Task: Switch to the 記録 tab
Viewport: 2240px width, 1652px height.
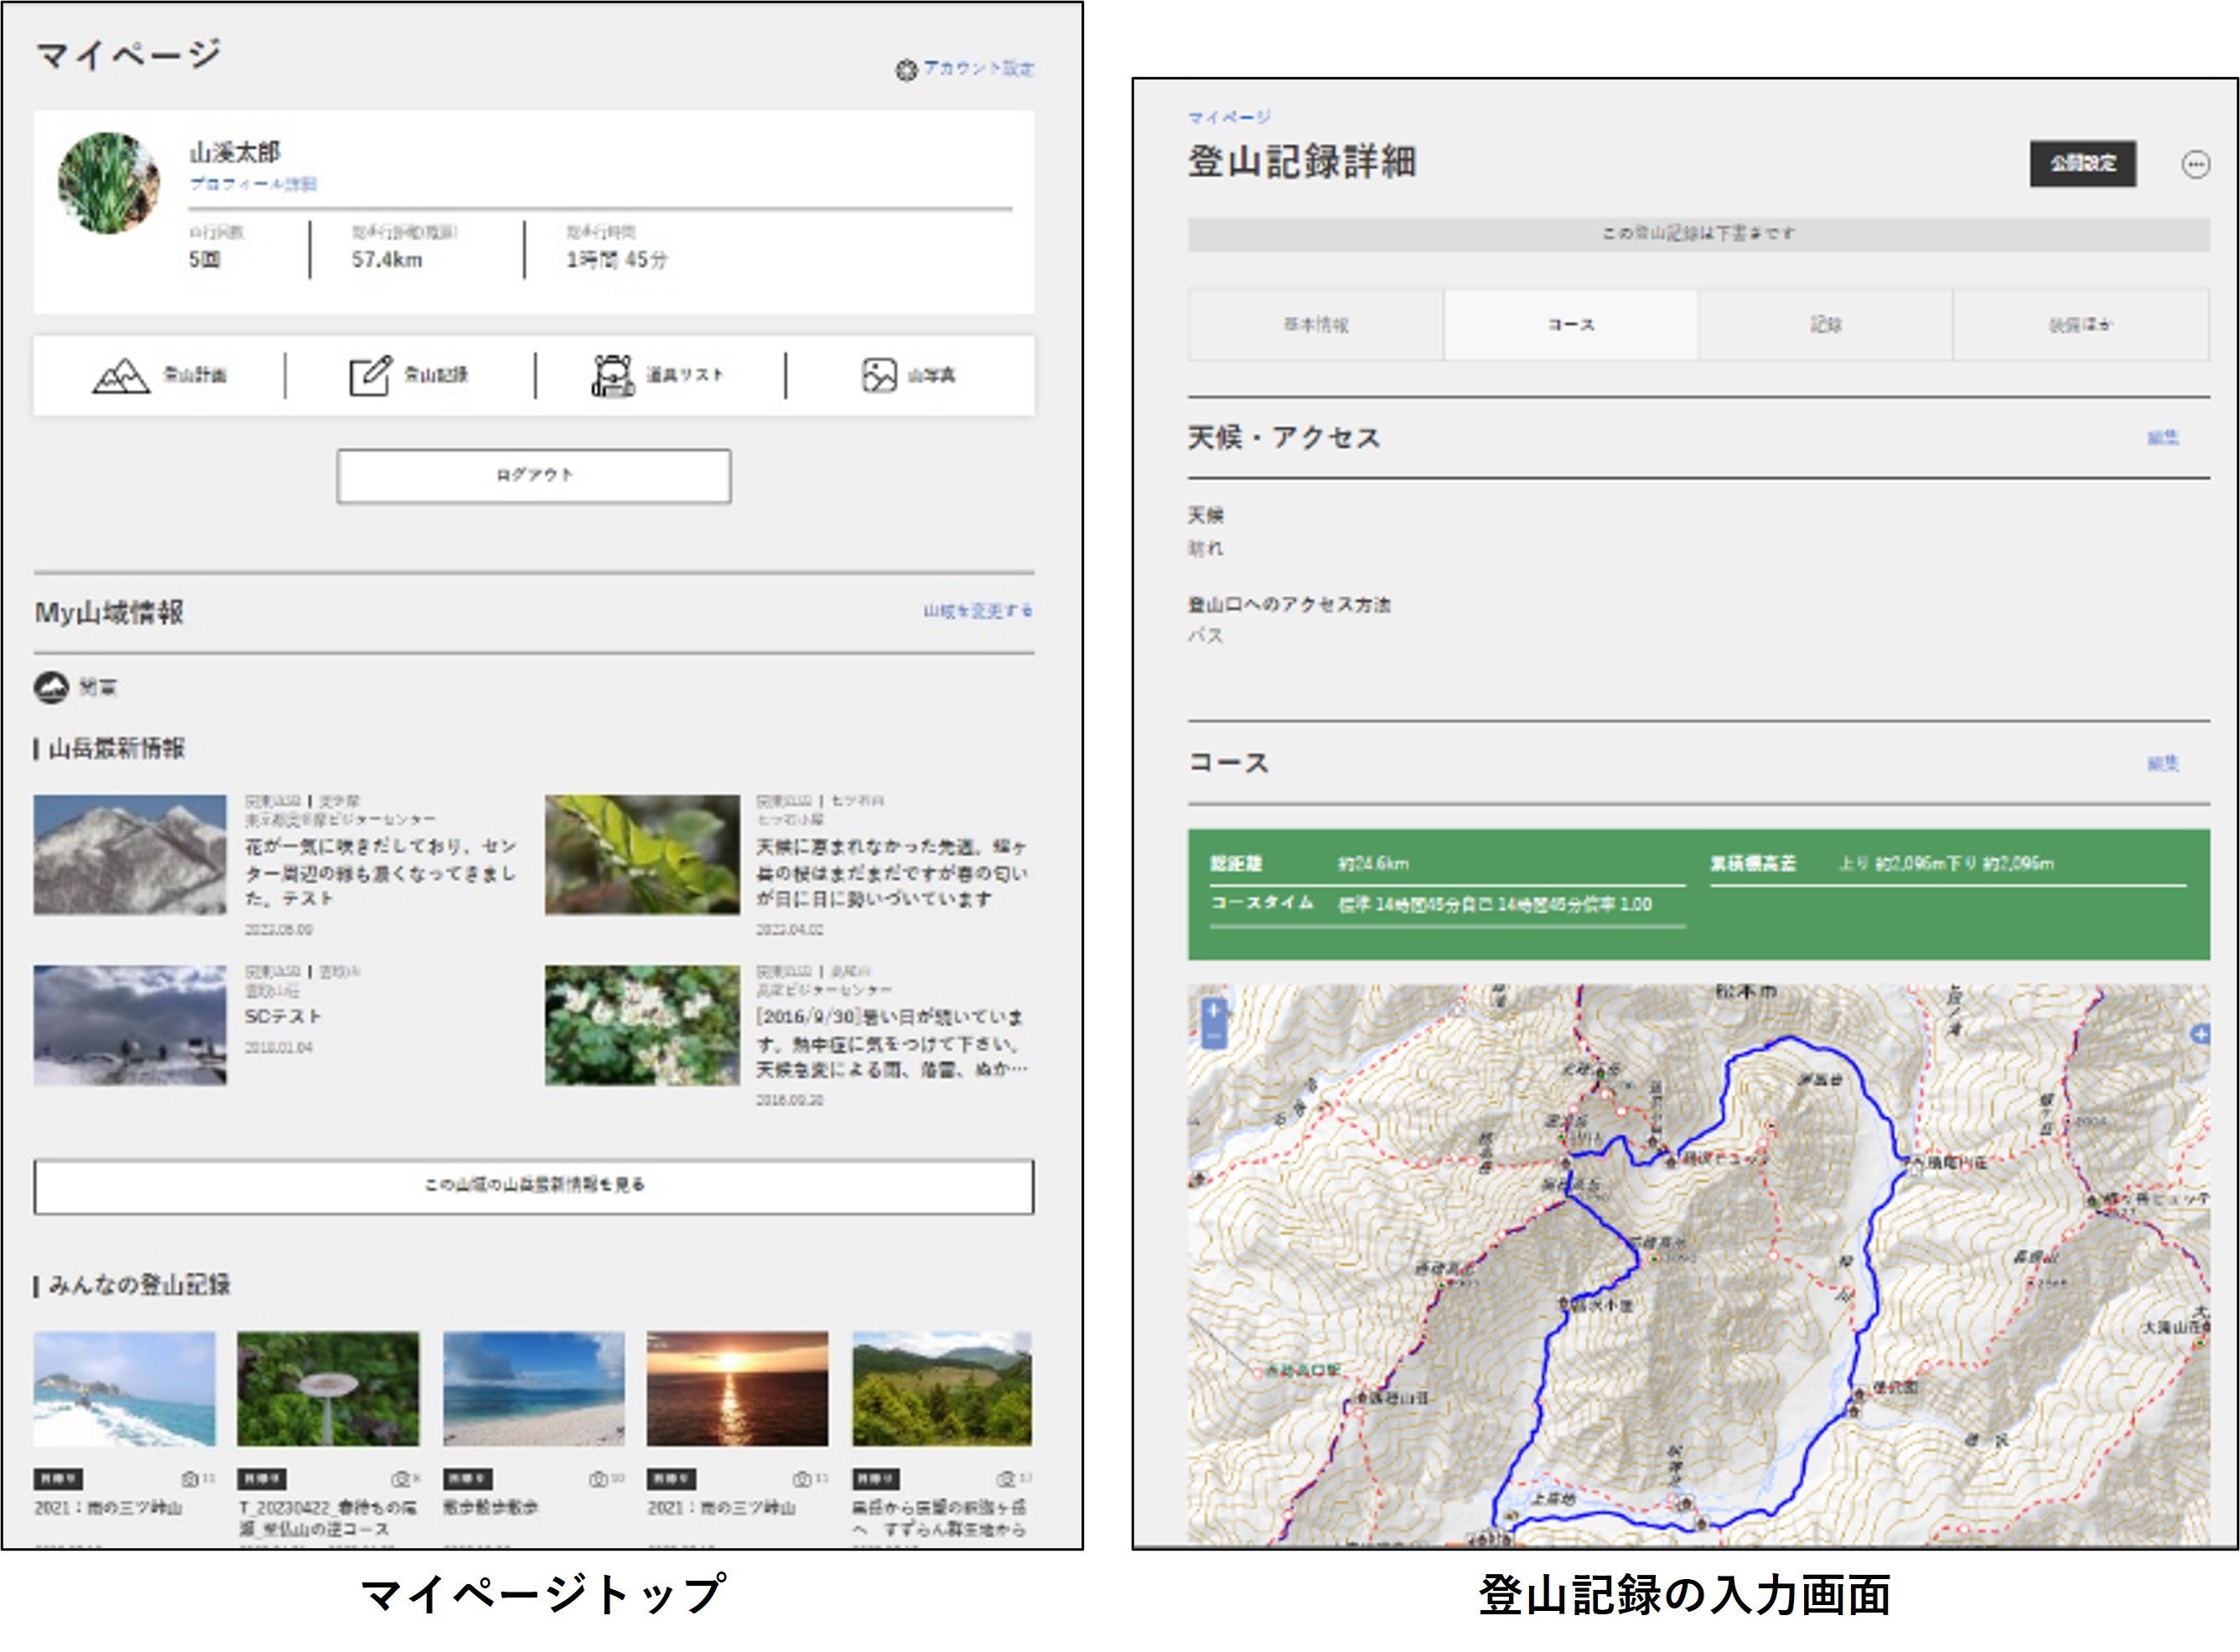Action: click(1825, 325)
